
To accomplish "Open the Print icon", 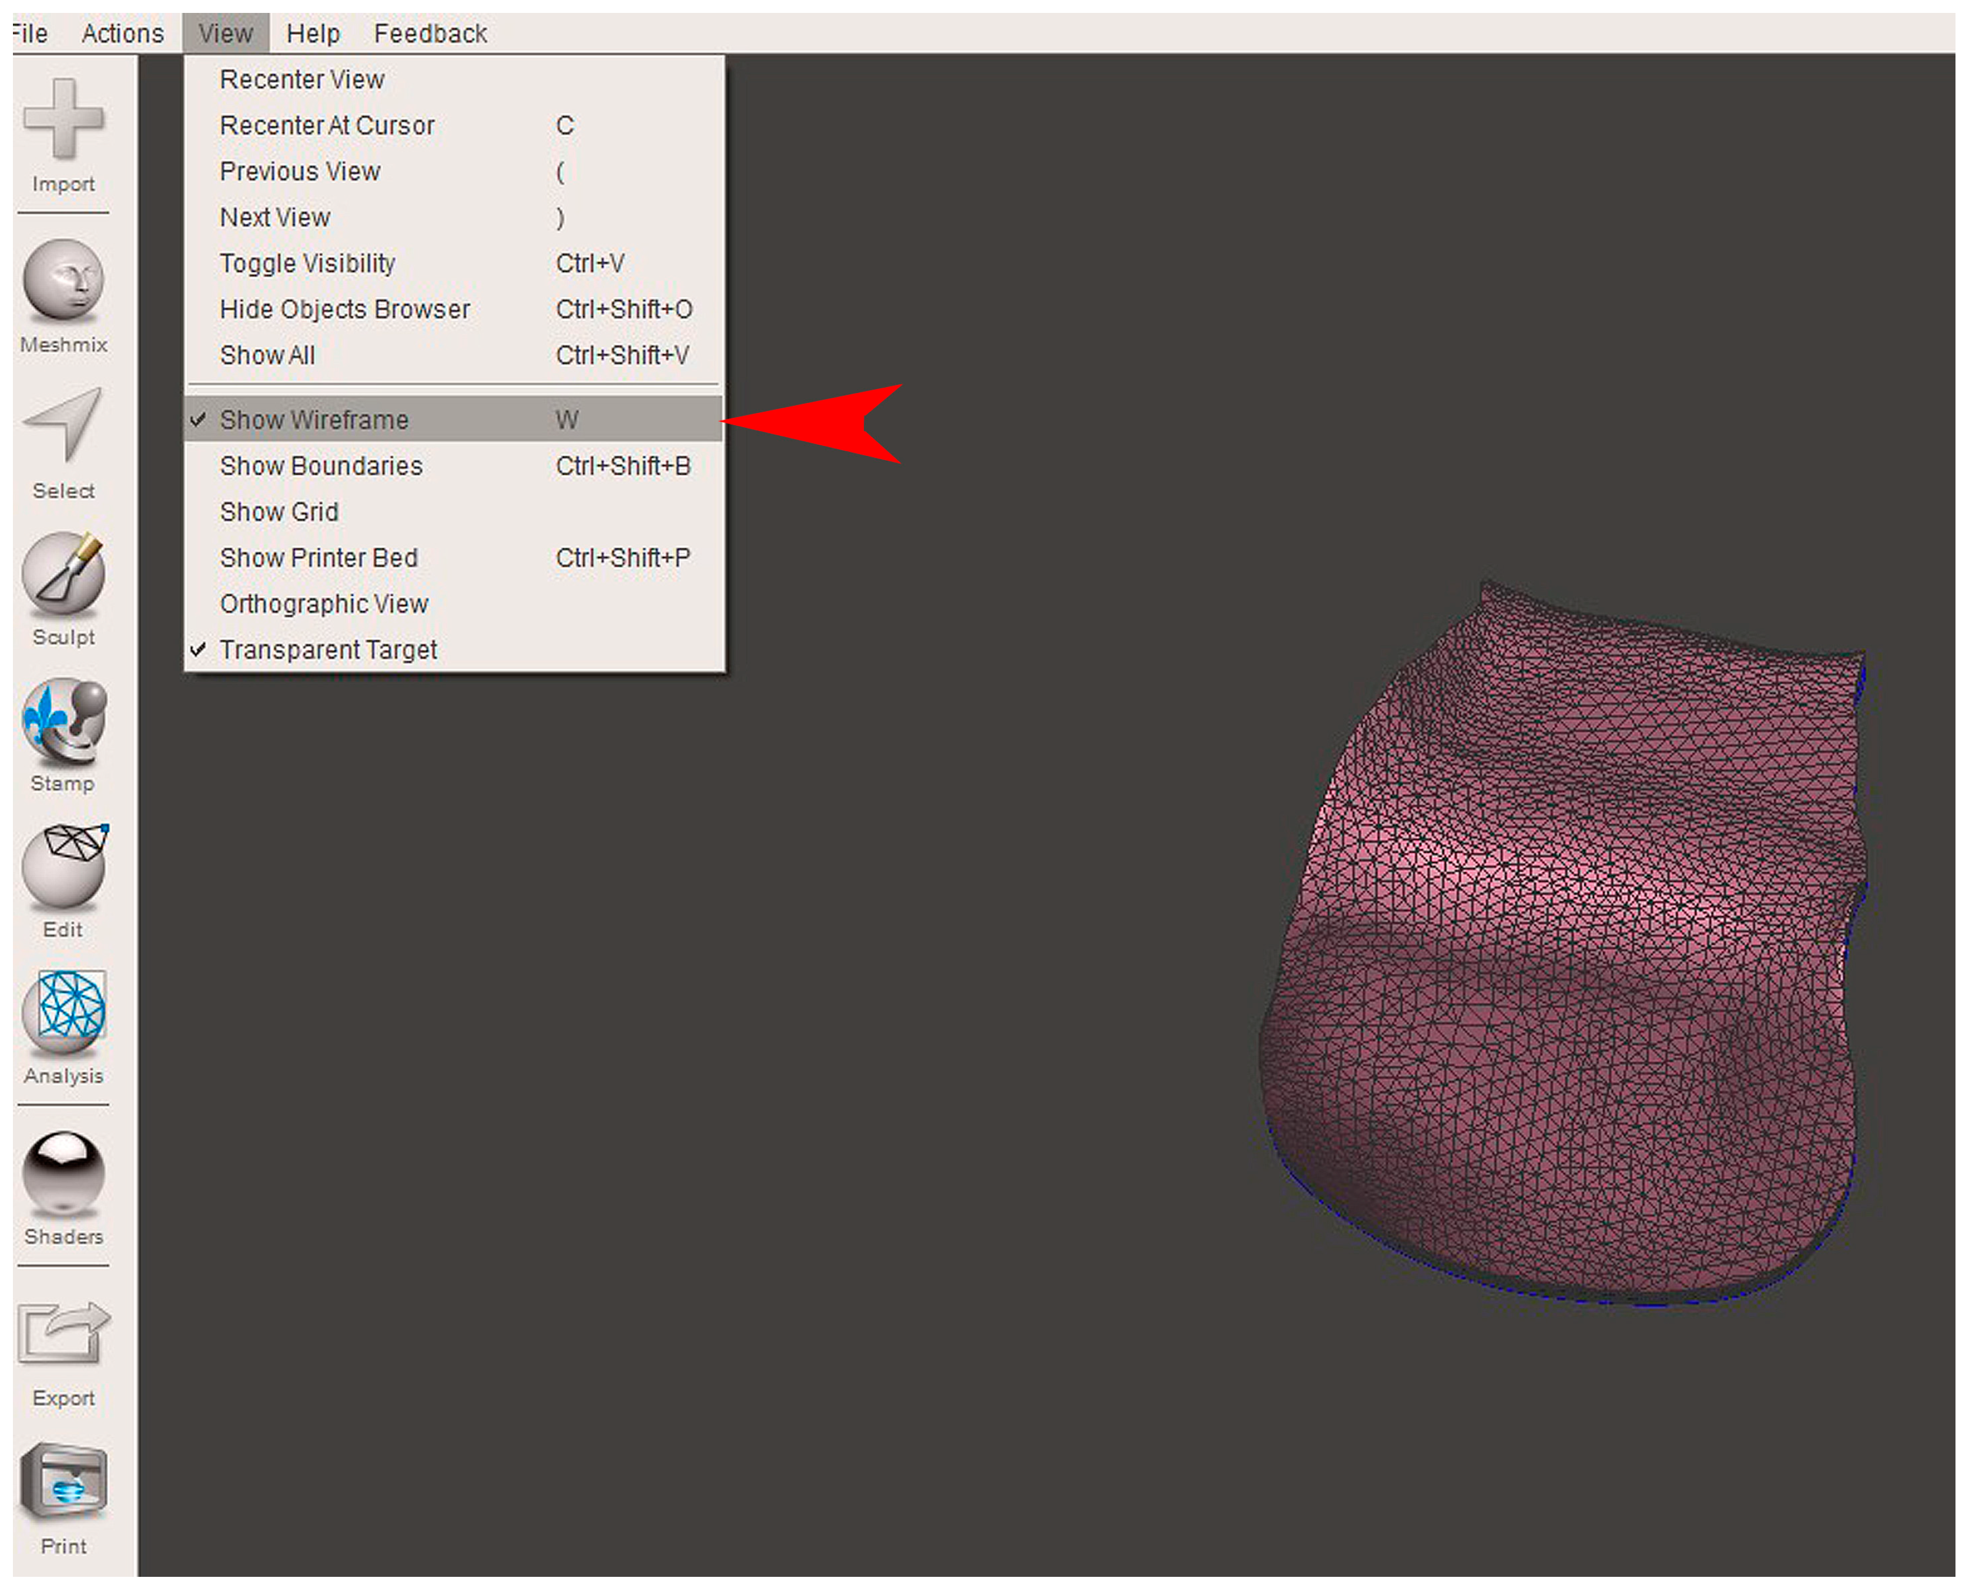I will [62, 1482].
